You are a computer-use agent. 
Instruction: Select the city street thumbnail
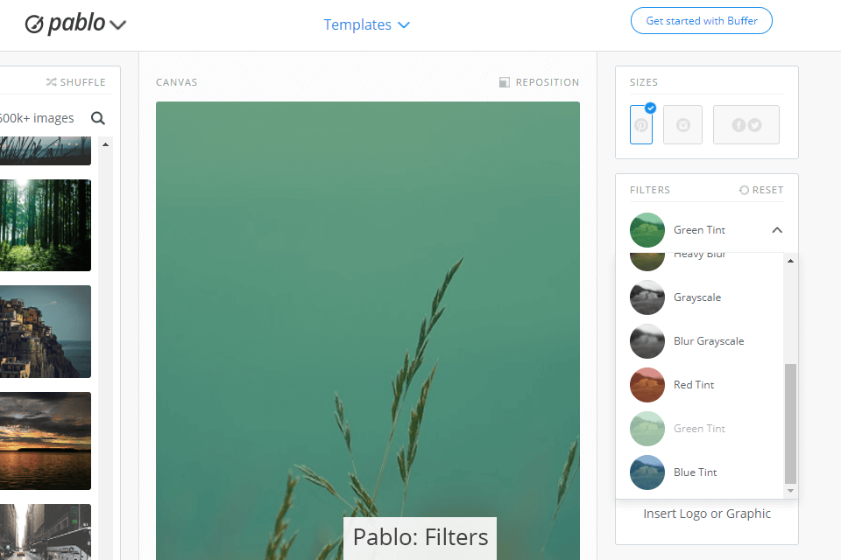click(45, 532)
